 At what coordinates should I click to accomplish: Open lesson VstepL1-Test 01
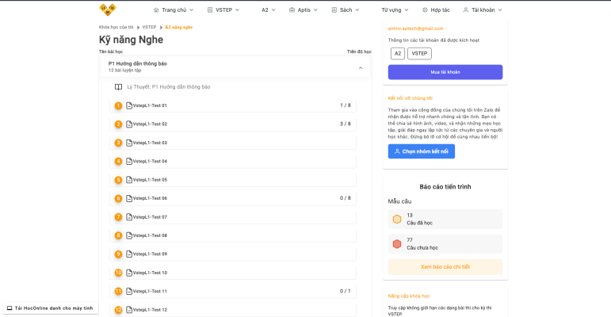click(233, 105)
